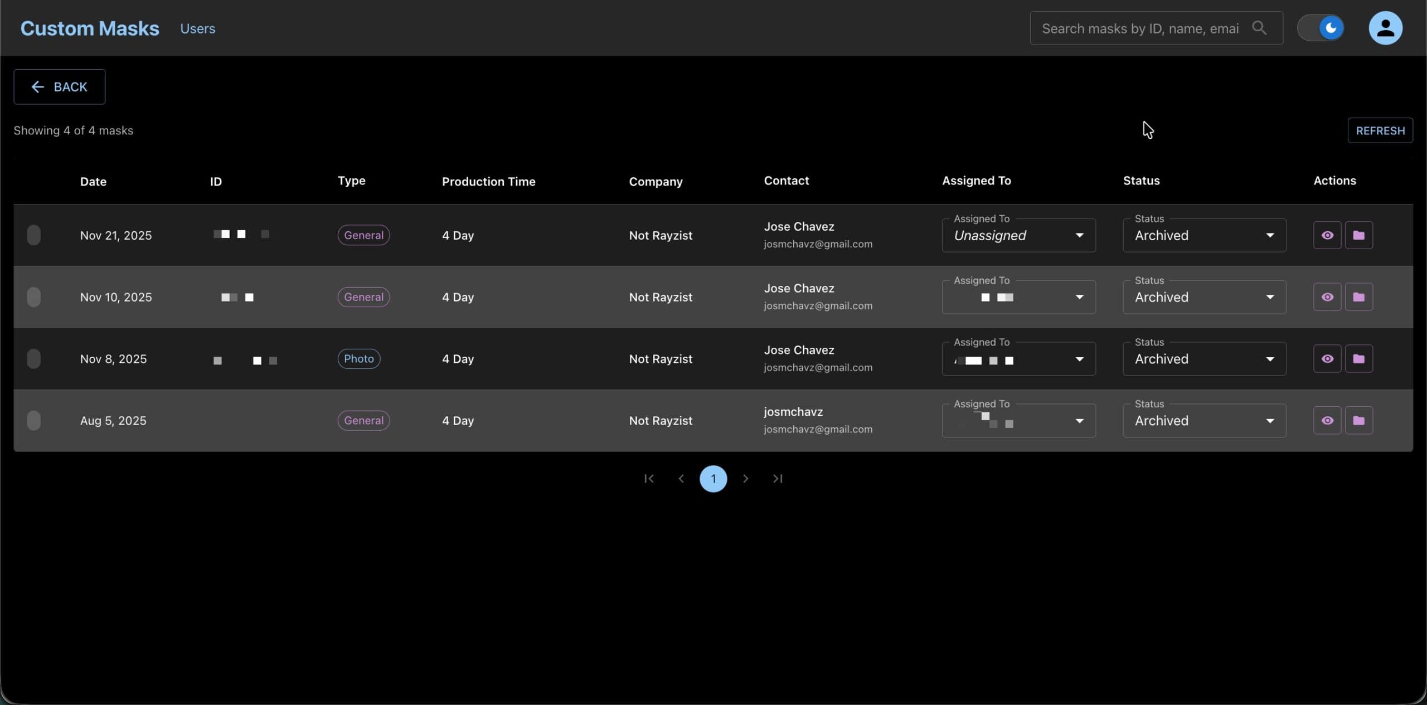The image size is (1427, 705).
Task: Open the Users nav tab
Action: coord(197,28)
